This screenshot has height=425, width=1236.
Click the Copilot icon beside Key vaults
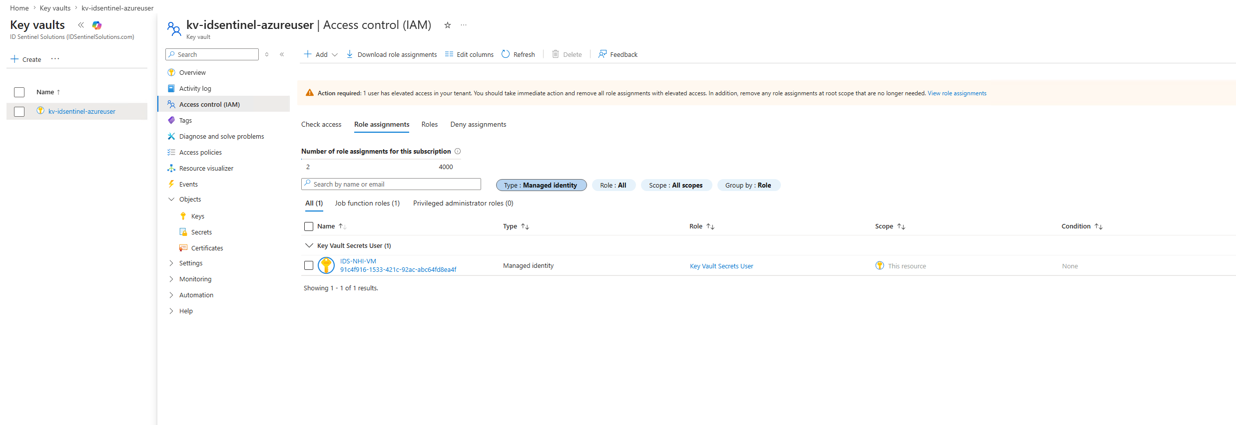(97, 25)
